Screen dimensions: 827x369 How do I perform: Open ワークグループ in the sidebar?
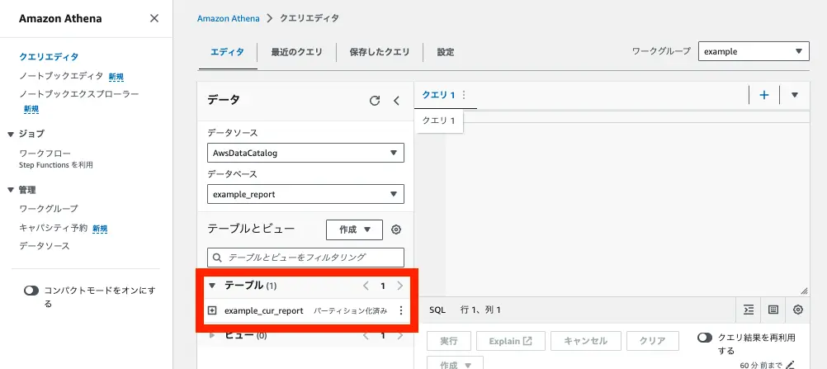(49, 209)
